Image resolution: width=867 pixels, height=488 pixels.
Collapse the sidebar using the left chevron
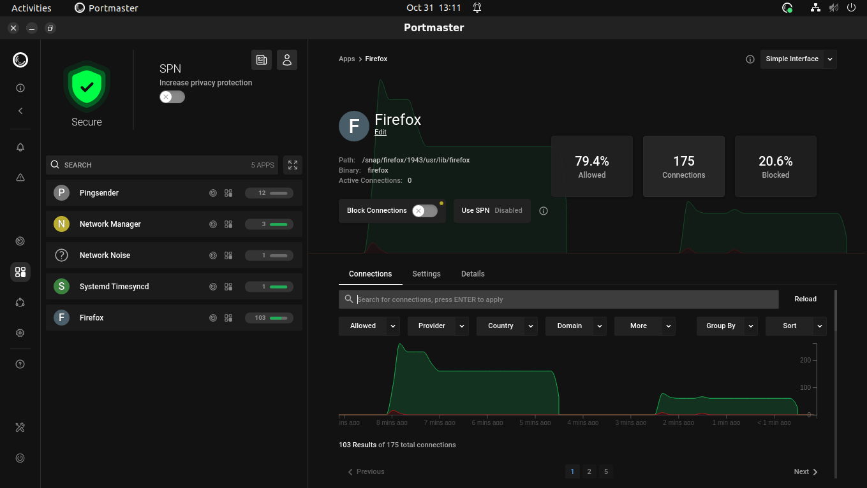click(x=20, y=110)
